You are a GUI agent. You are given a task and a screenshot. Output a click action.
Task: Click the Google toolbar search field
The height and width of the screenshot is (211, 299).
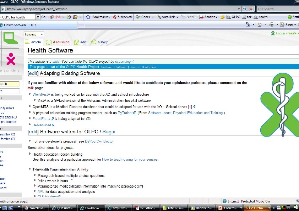tap(18, 17)
